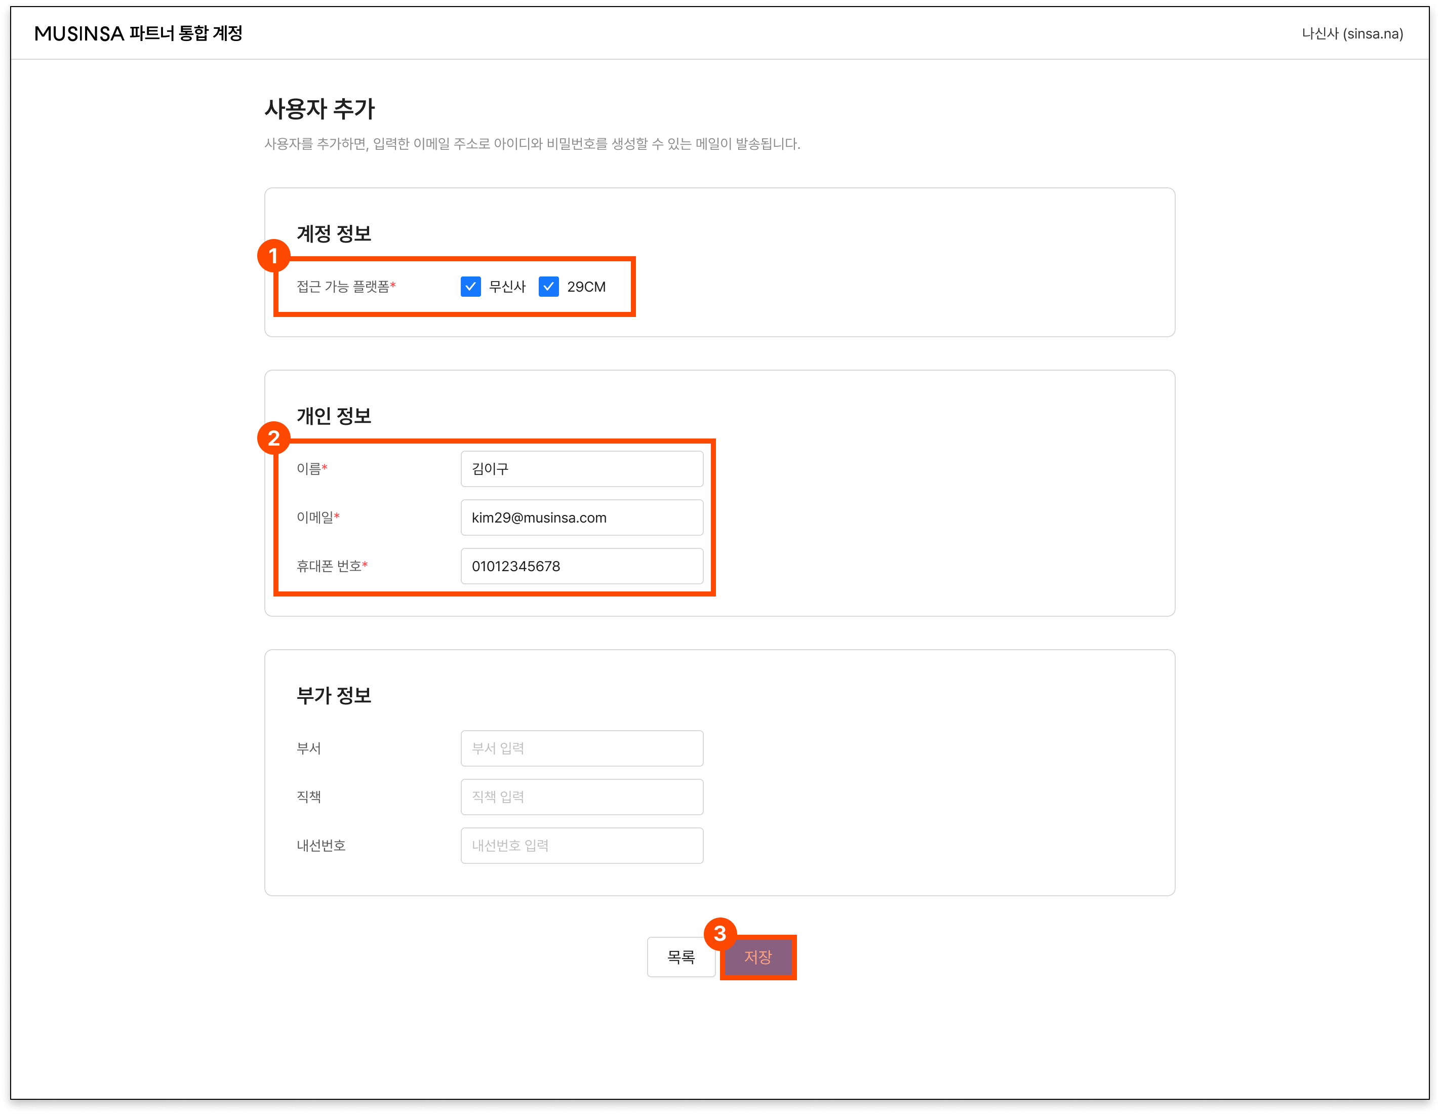This screenshot has height=1114, width=1440.
Task: Click the 계정 정보 section title
Action: tap(334, 233)
